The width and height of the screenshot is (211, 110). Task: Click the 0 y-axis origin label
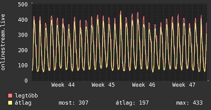[x=26, y=81]
